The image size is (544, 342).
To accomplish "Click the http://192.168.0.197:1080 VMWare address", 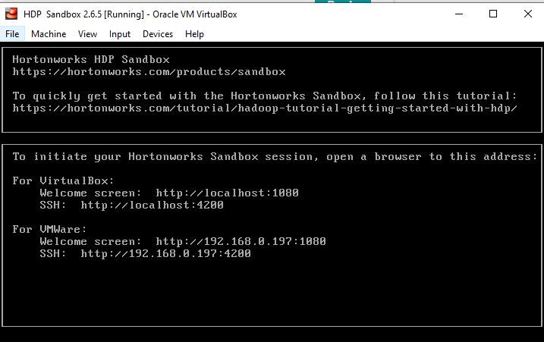I will (x=241, y=241).
